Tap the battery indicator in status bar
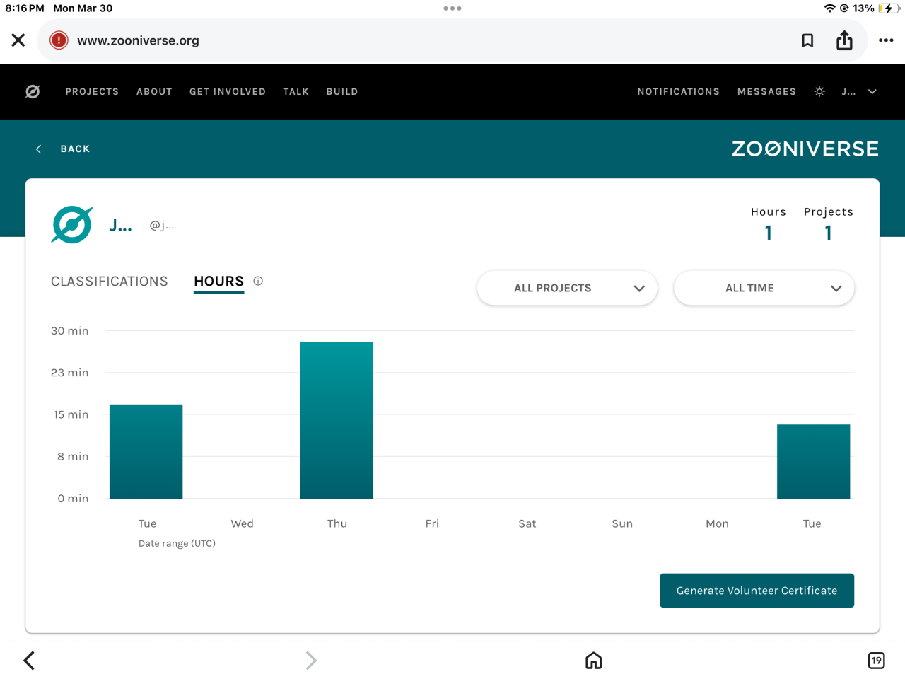This screenshot has width=905, height=679. coord(889,8)
